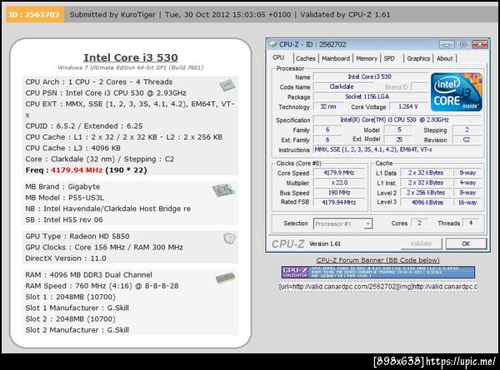The image size is (500, 370).
Task: Click the Slot 2 : 2048MB (10700) line
Action: (71, 319)
